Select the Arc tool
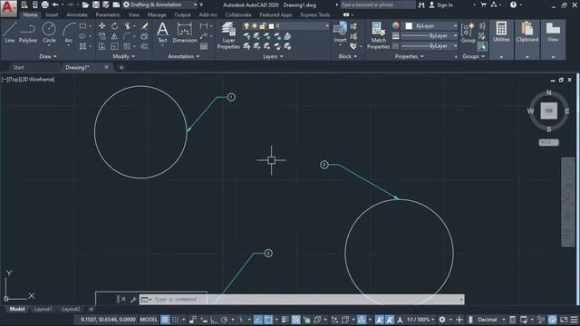Image resolution: width=580 pixels, height=326 pixels. pyautogui.click(x=69, y=33)
